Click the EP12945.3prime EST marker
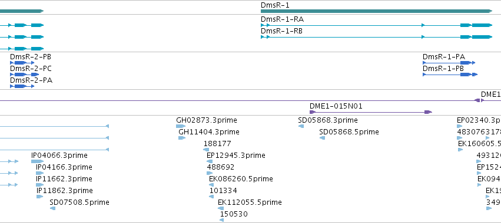Image resolution: width=501 pixels, height=223 pixels. click(210, 161)
